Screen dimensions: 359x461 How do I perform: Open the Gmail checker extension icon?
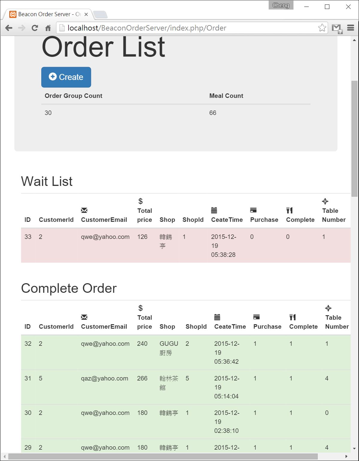(x=337, y=28)
